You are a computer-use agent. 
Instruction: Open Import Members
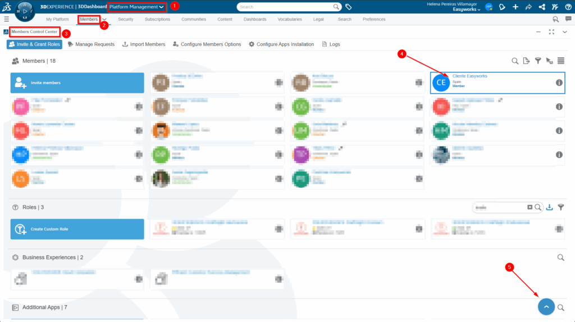(x=144, y=44)
